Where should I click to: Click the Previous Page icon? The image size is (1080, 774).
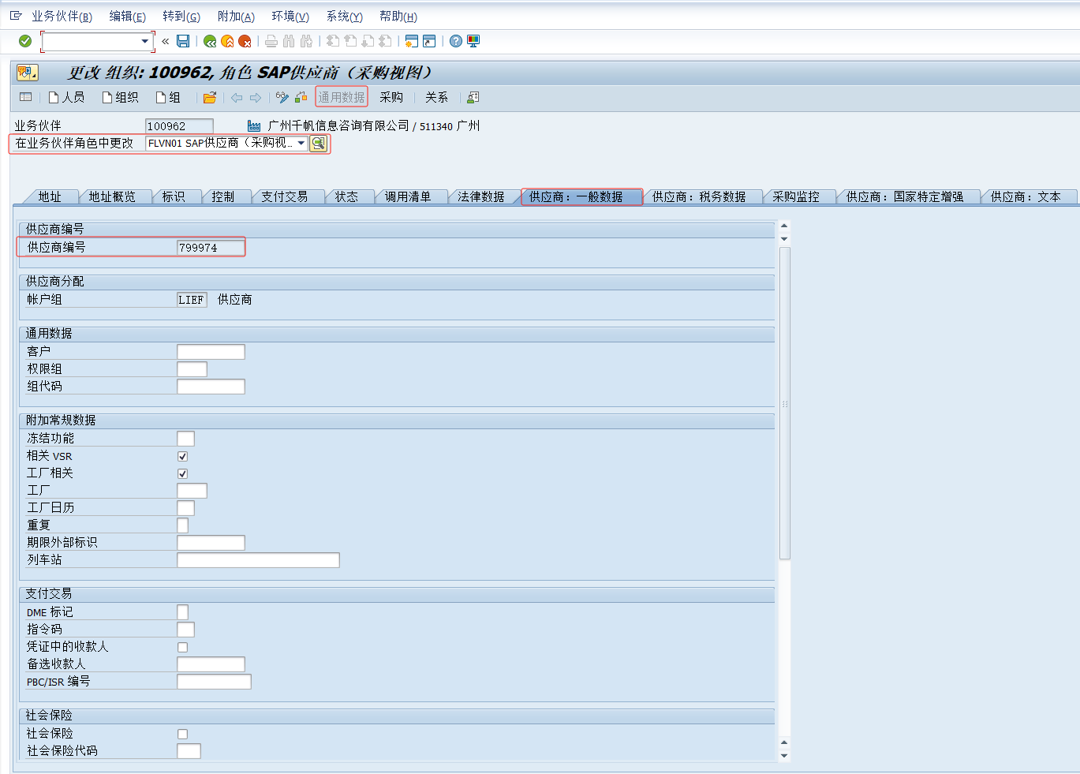pyautogui.click(x=350, y=41)
